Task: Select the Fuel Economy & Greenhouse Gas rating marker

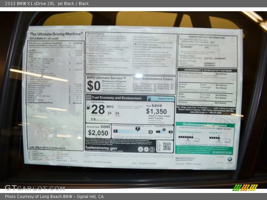Action: click(x=137, y=129)
